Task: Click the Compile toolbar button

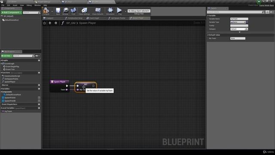Action: pos(46,11)
